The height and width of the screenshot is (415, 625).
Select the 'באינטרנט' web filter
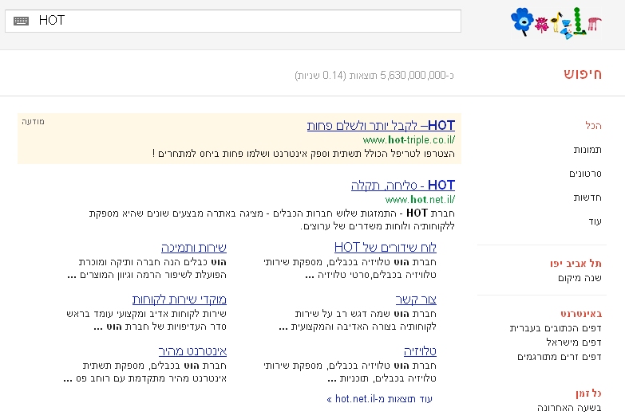581,314
